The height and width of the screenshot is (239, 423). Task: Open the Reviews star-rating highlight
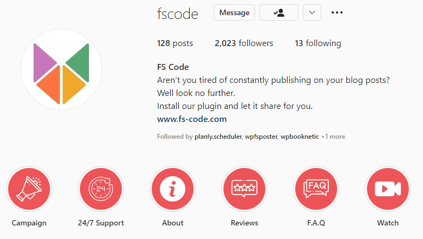[245, 189]
